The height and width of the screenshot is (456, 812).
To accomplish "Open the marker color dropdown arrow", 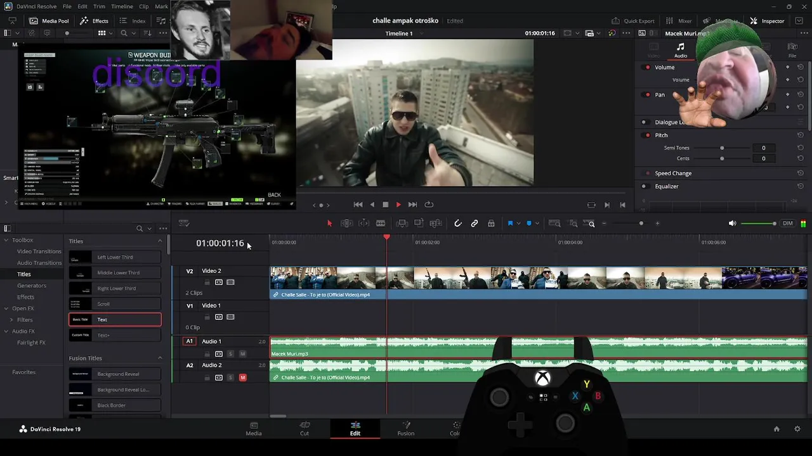I will point(537,224).
